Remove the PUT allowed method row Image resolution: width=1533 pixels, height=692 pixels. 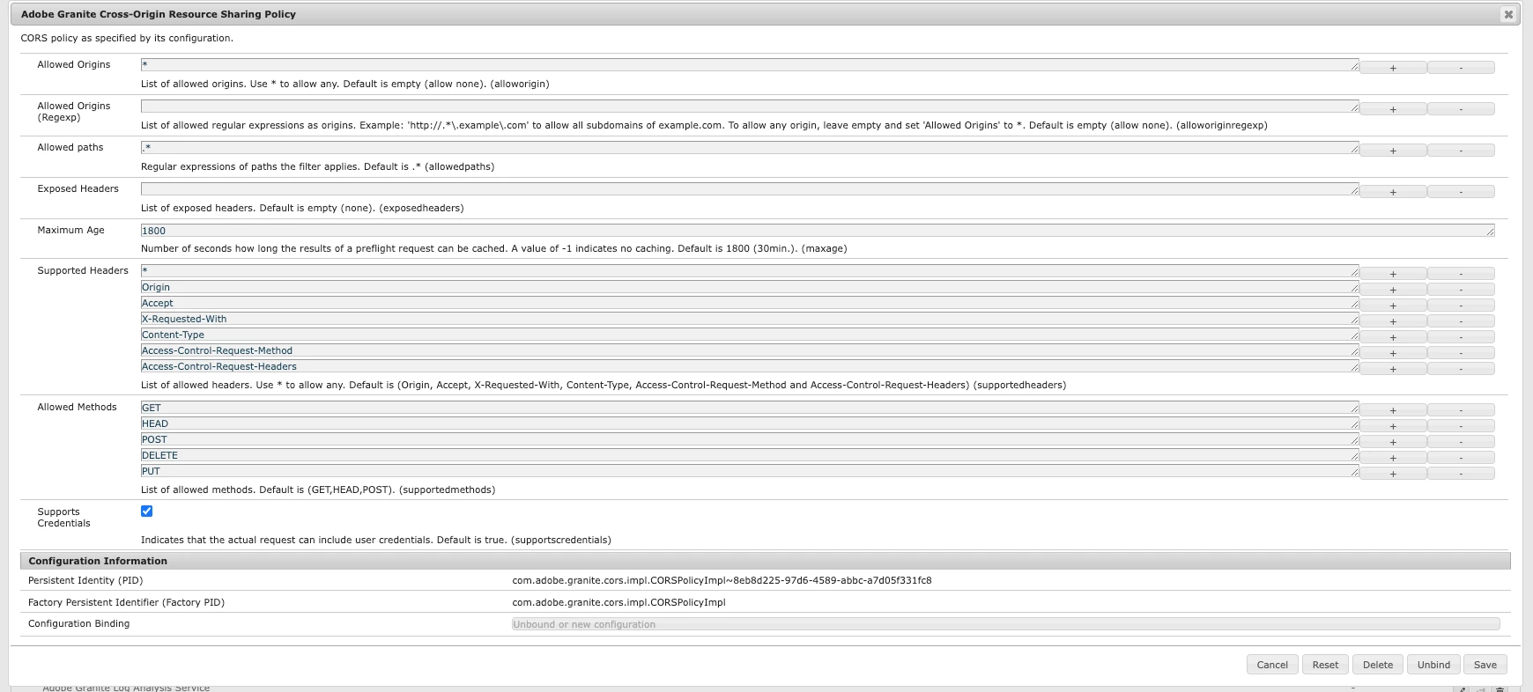click(x=1461, y=474)
